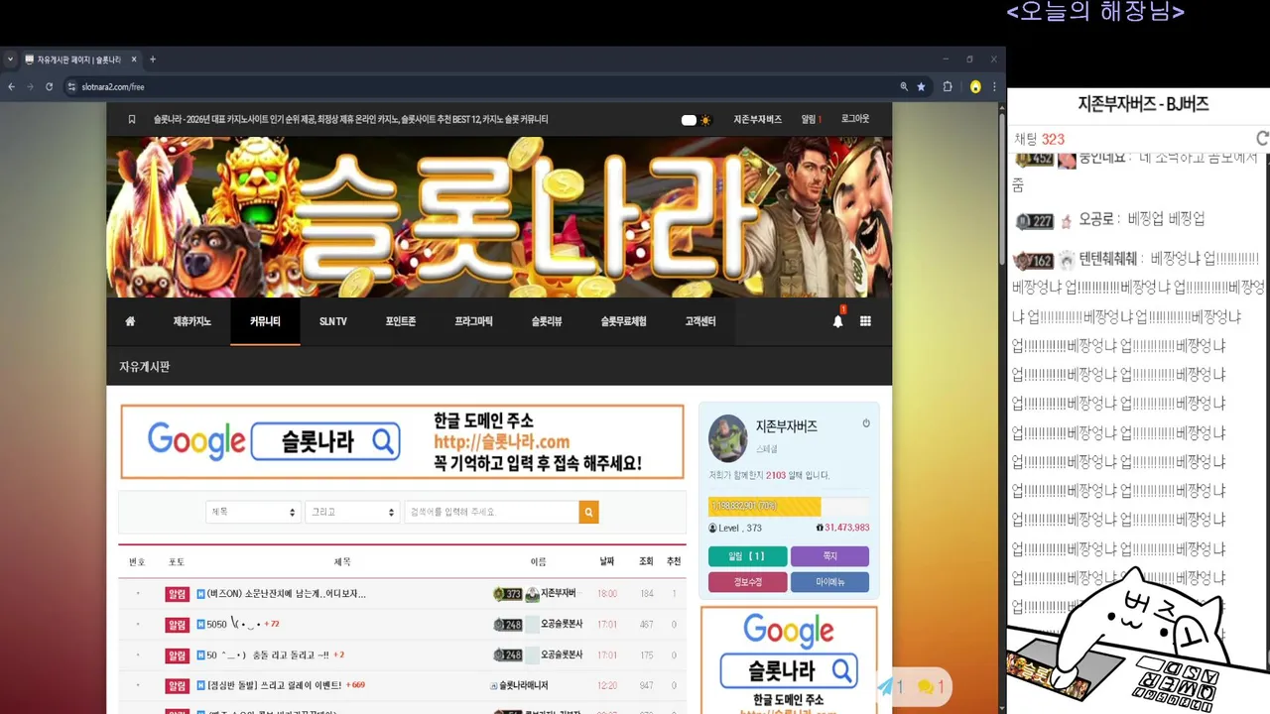Viewport: 1270px width, 714px height.
Task: Click the 지존부자버즈 header username
Action: (758, 119)
